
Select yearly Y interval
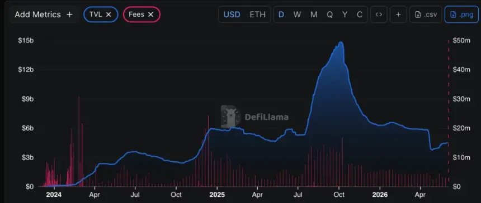345,14
